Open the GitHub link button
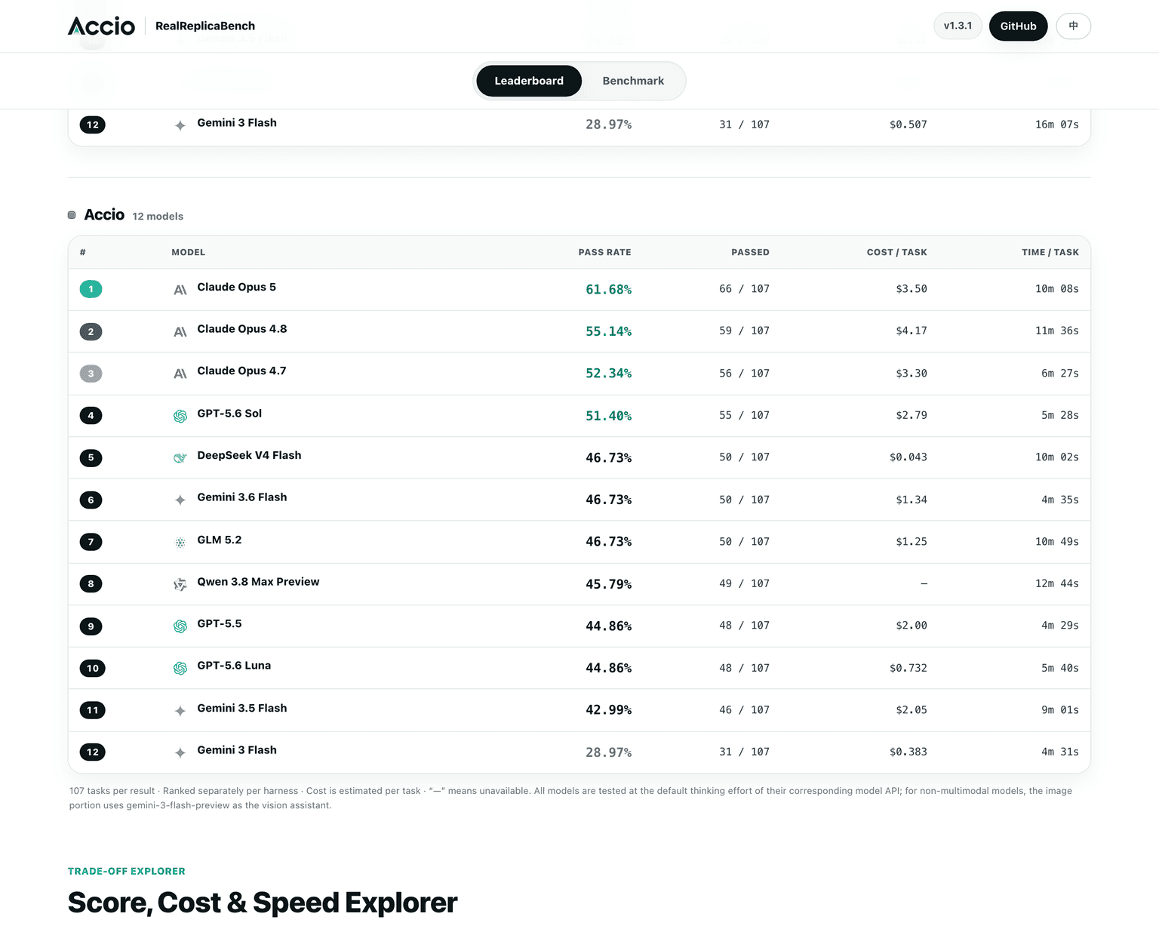 pyautogui.click(x=1018, y=26)
